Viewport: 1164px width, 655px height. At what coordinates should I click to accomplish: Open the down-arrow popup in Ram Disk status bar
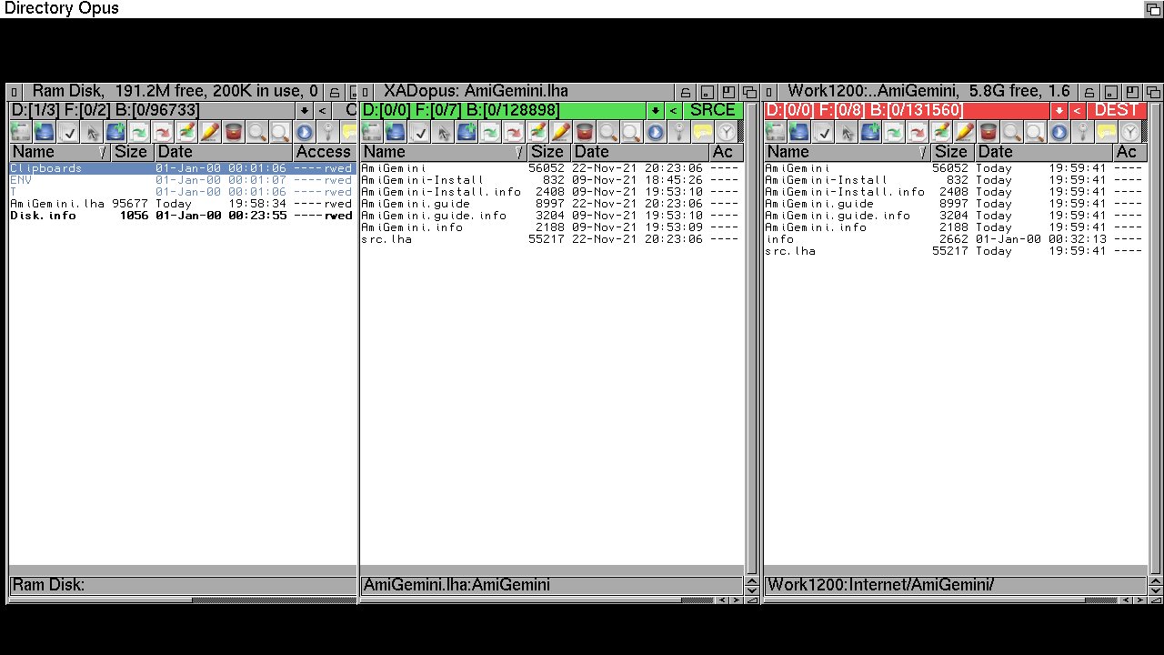click(305, 110)
